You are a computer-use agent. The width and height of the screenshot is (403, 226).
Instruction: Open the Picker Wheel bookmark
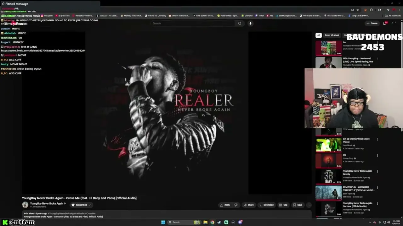click(x=228, y=16)
